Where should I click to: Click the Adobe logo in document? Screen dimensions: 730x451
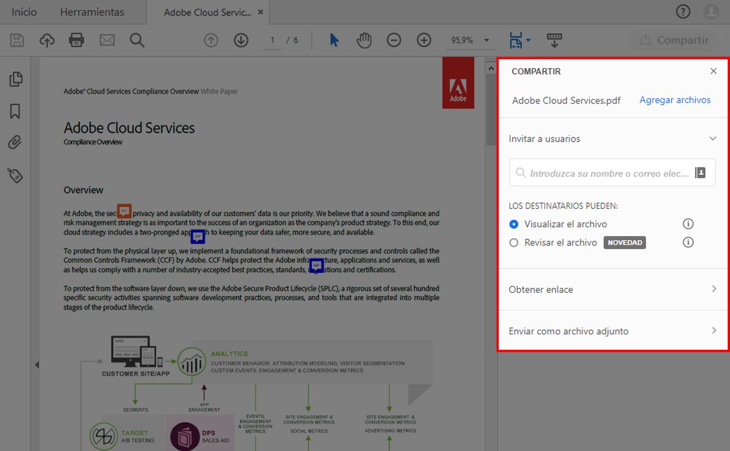[x=458, y=83]
